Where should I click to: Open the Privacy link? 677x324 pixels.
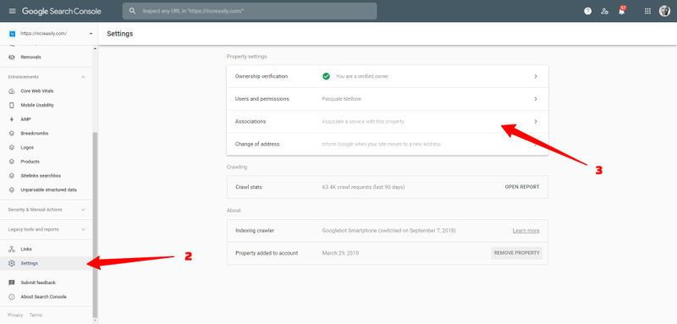(15, 315)
